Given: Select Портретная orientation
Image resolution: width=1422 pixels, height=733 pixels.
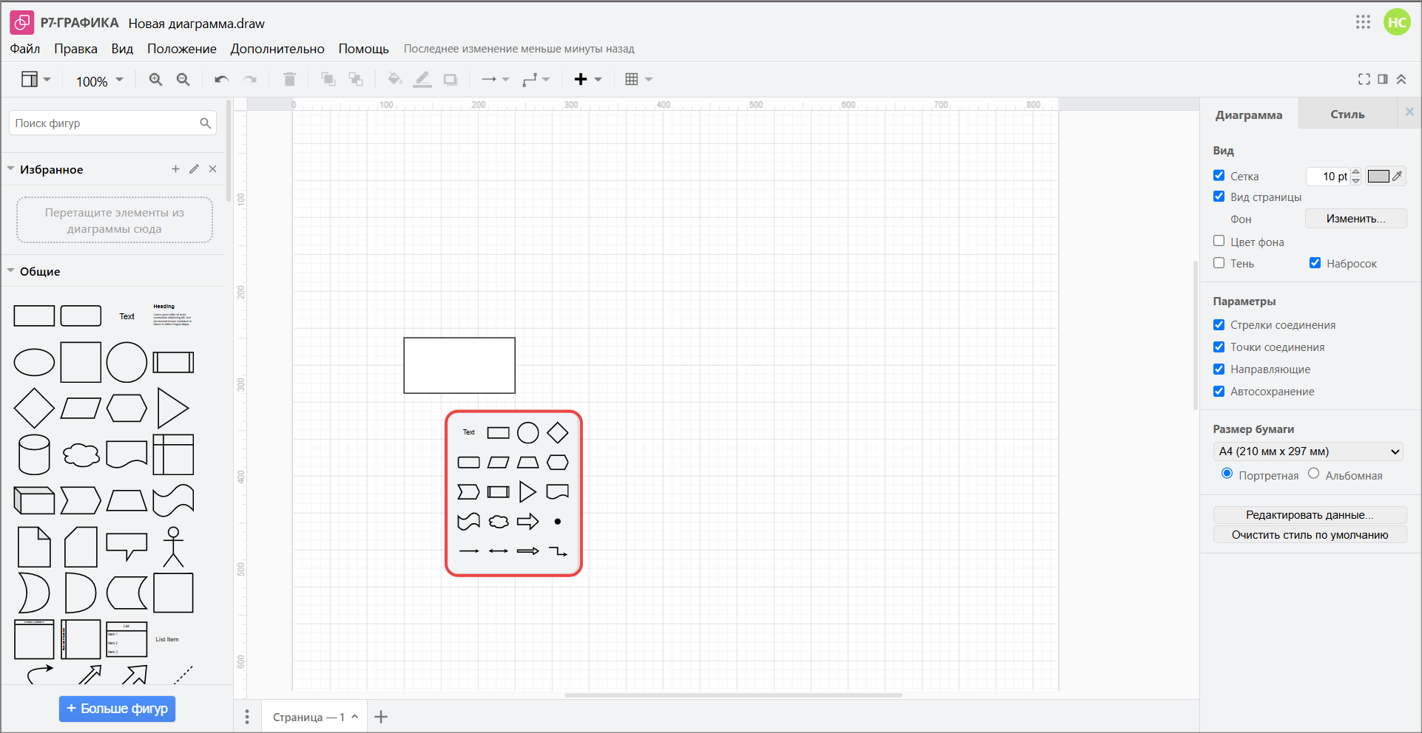Looking at the screenshot, I should tap(1227, 474).
